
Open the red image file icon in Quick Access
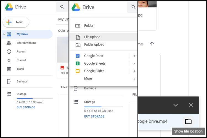point(62,68)
